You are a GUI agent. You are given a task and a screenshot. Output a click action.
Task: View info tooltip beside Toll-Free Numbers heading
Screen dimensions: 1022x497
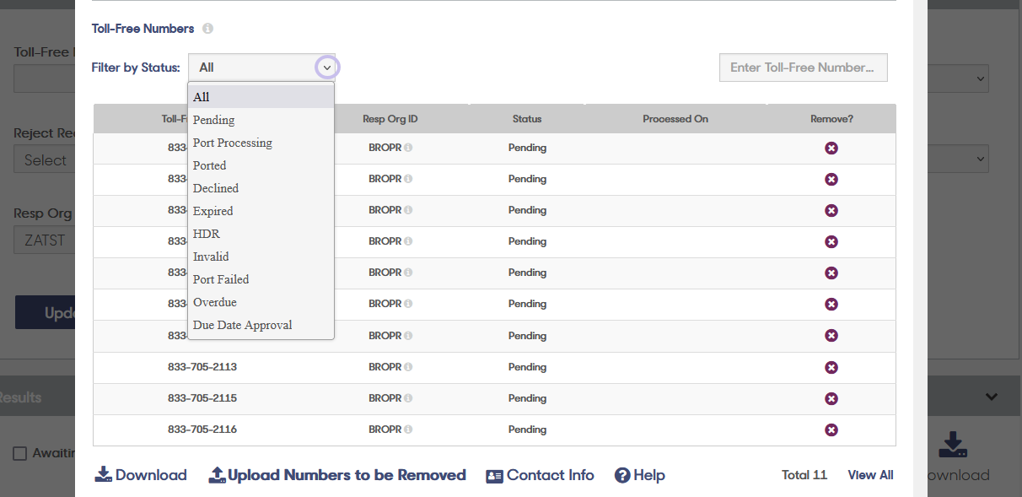tap(207, 28)
